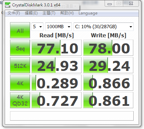Close the CrystalDiskMark window

(x=131, y=4)
